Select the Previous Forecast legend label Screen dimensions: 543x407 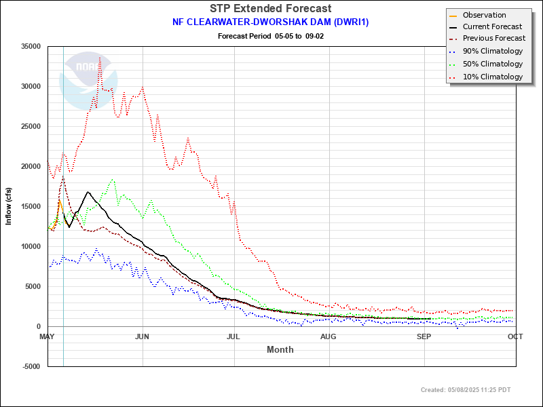(x=493, y=39)
